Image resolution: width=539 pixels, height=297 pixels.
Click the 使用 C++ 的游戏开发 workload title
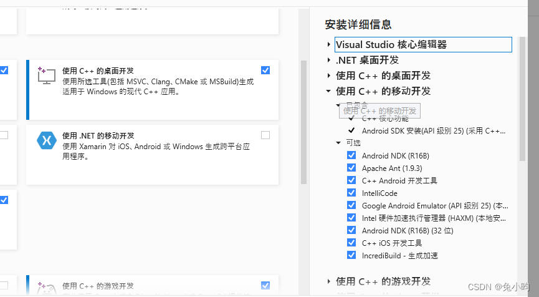tap(98, 286)
